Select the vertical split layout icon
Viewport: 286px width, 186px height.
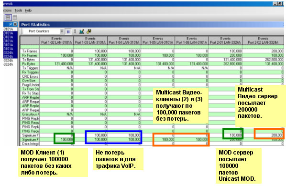tap(15, 18)
